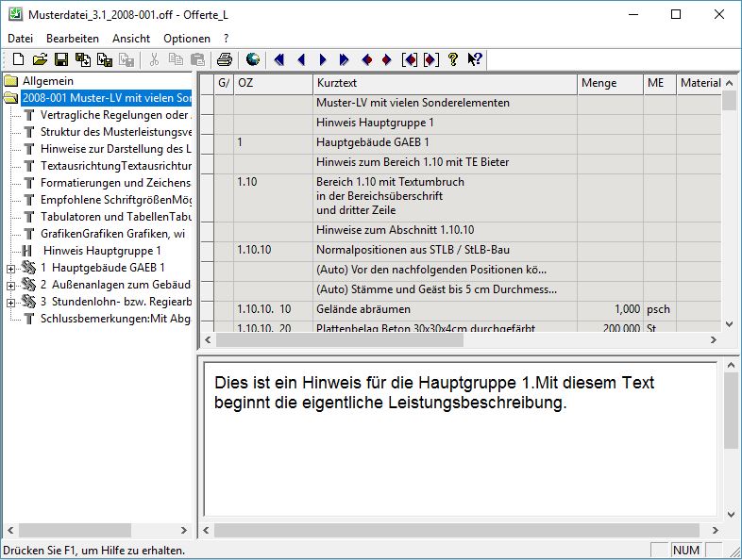Click the Menge column header
Viewport: 742px width, 560px height.
pyautogui.click(x=611, y=83)
